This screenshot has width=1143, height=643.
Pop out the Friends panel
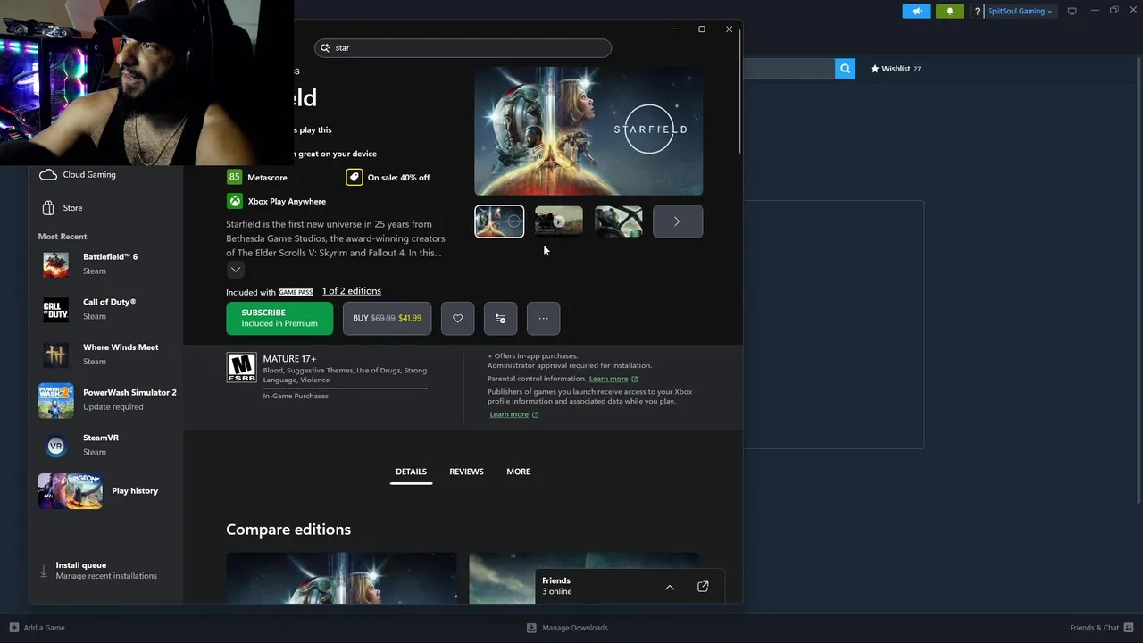coord(703,587)
